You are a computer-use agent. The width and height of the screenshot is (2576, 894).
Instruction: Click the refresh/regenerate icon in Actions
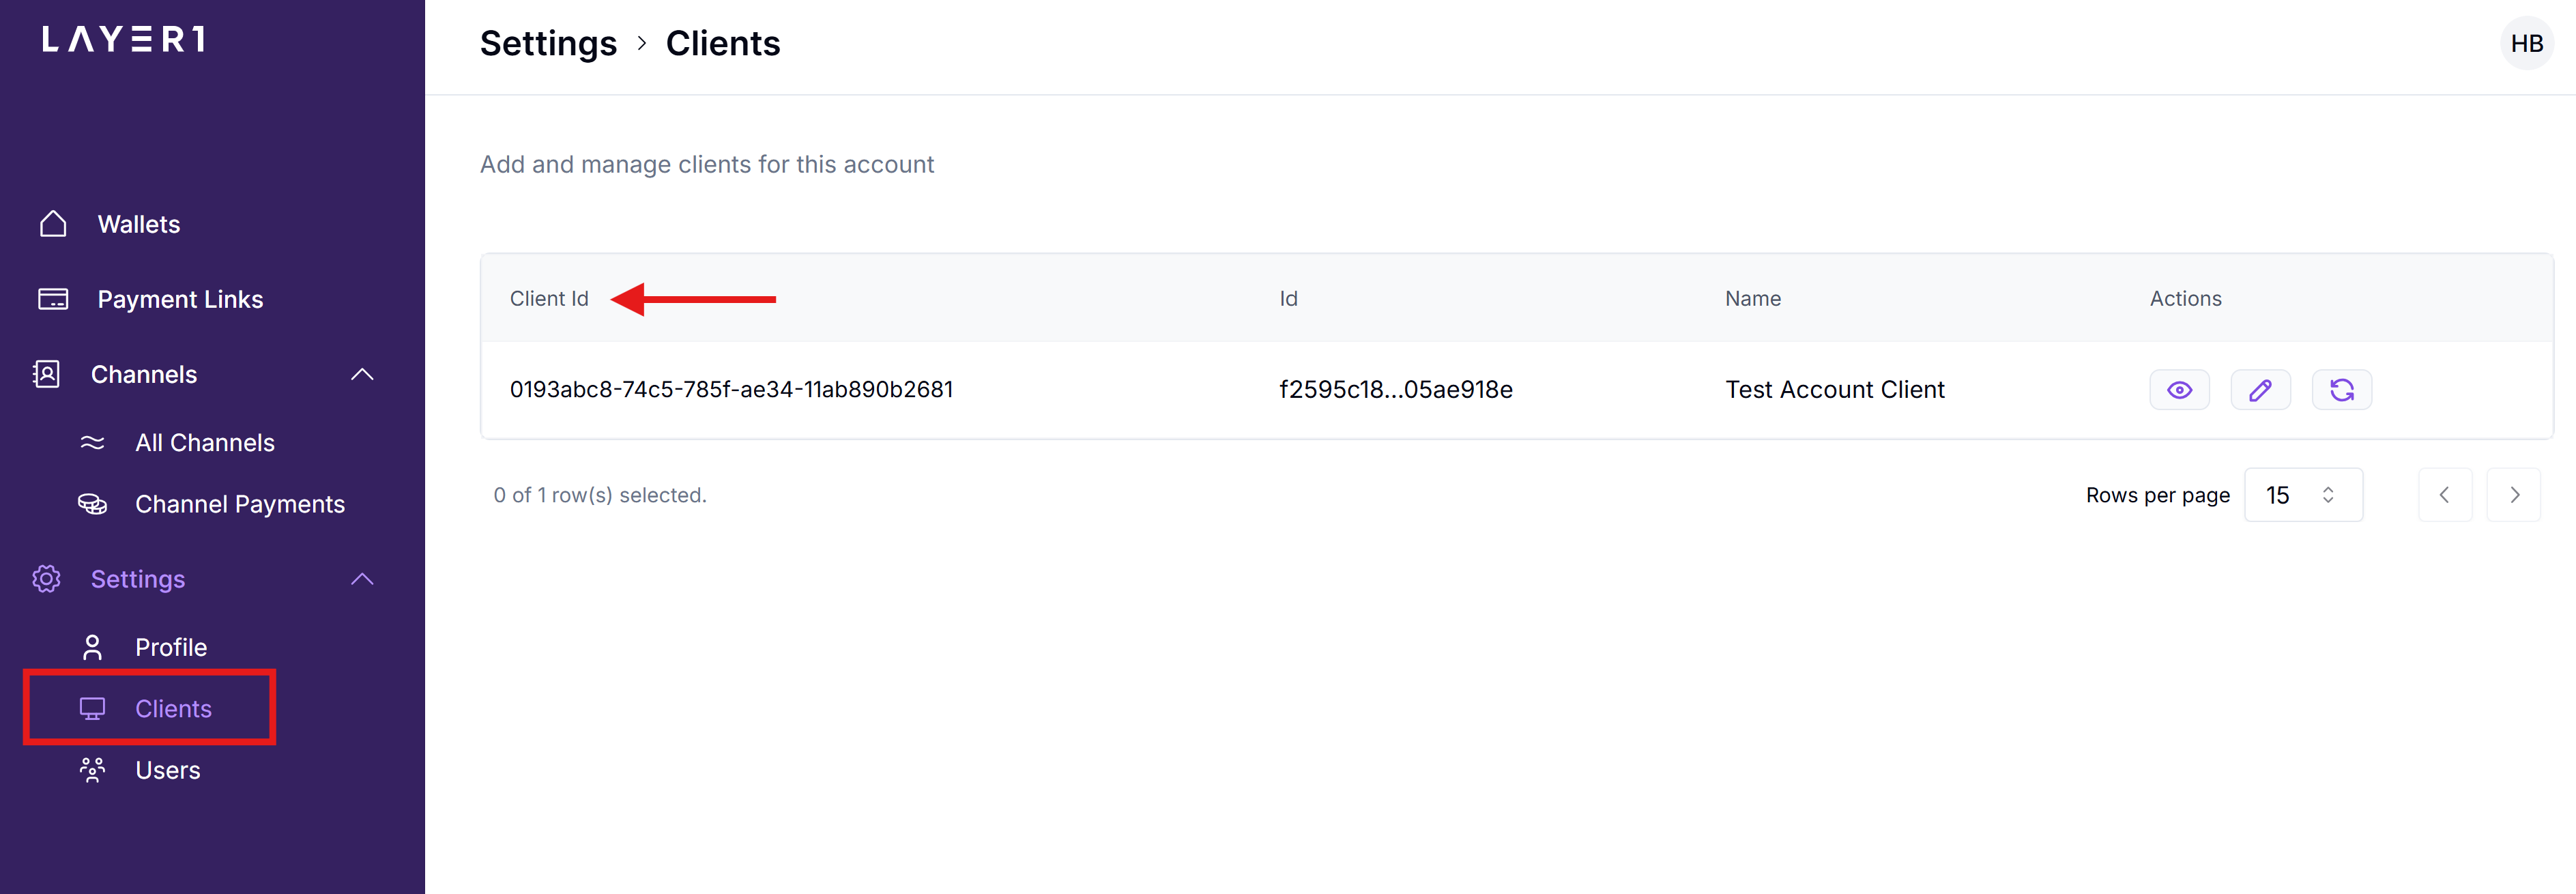2341,390
